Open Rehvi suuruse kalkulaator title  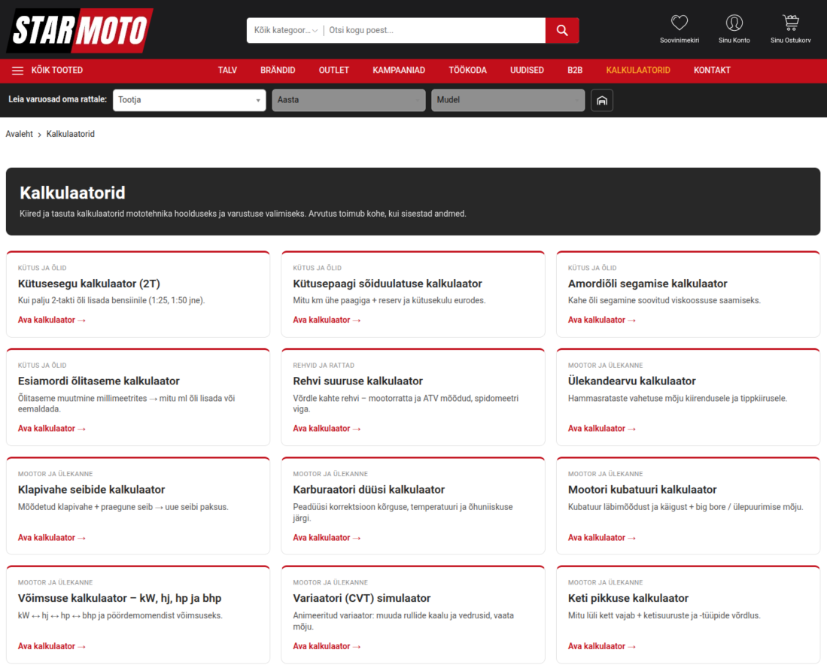[358, 381]
